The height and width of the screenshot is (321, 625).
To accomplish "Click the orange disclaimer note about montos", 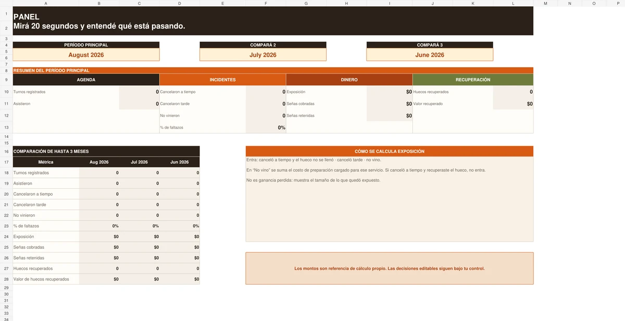I will pyautogui.click(x=390, y=268).
